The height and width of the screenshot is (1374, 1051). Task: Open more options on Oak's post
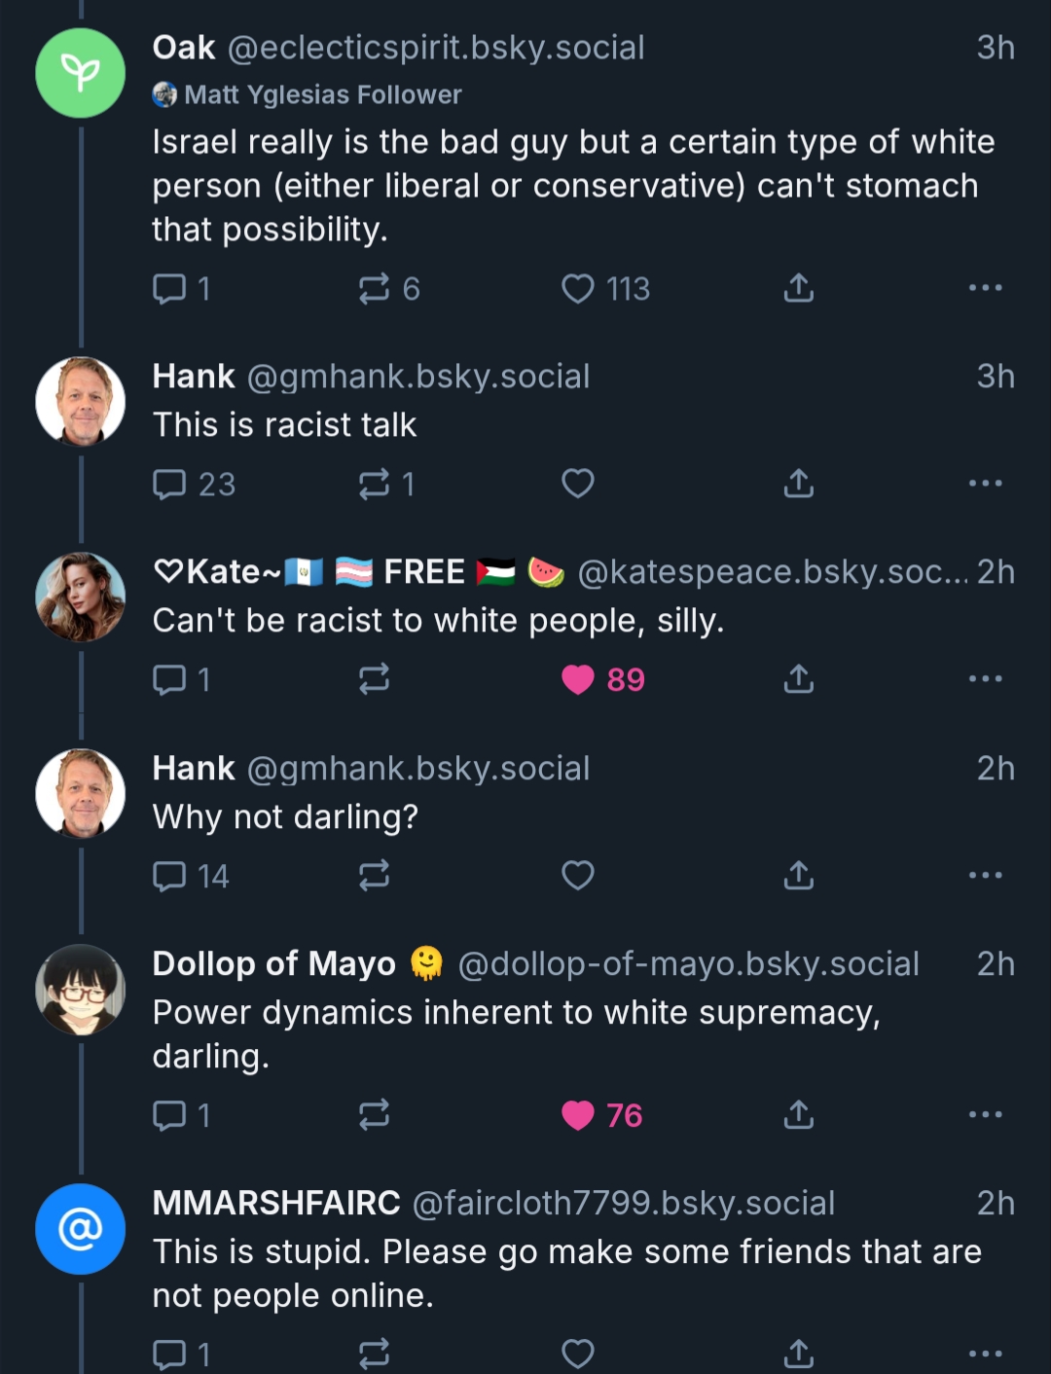[x=985, y=288]
